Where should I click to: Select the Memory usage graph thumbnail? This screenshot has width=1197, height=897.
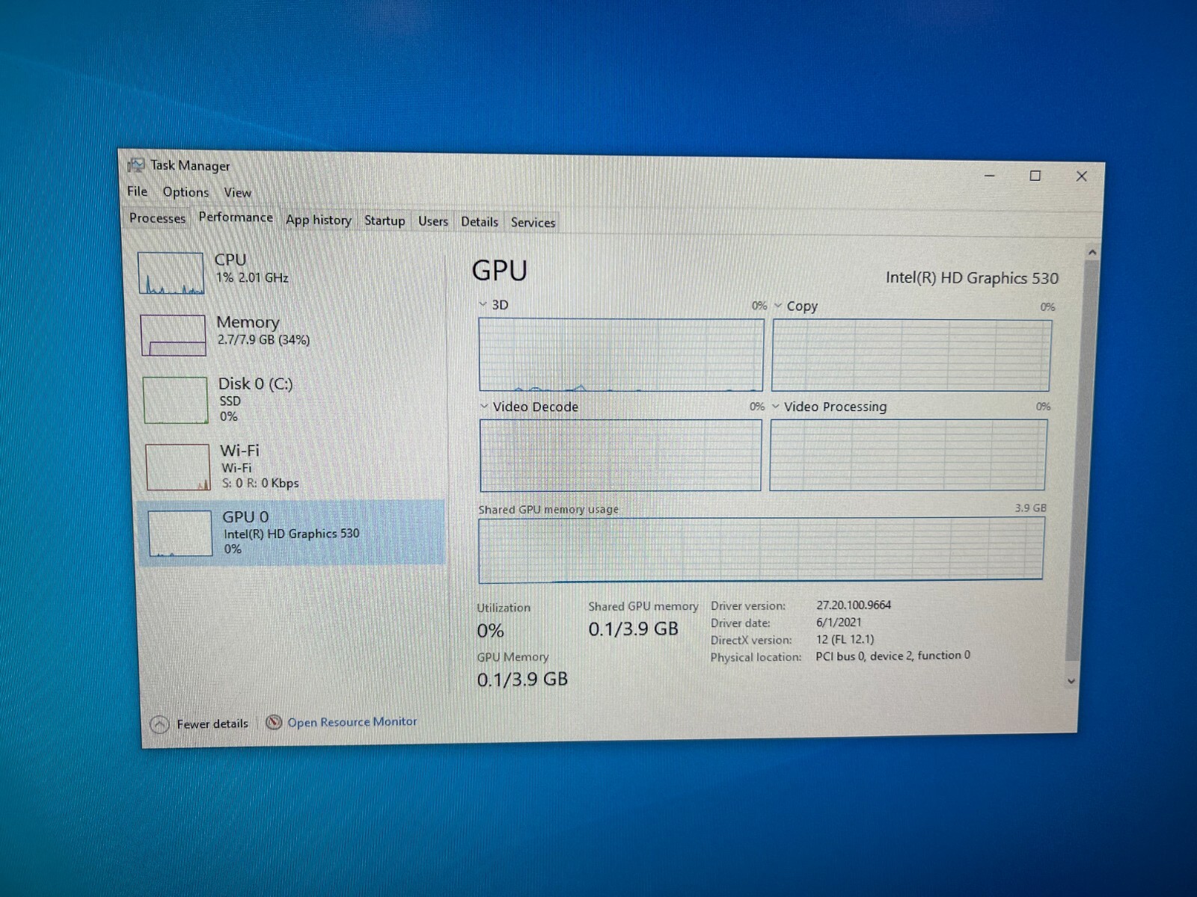173,335
